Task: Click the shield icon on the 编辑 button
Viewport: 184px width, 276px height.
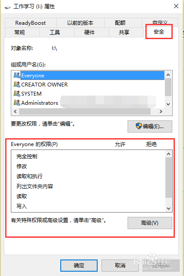Action: [139, 126]
